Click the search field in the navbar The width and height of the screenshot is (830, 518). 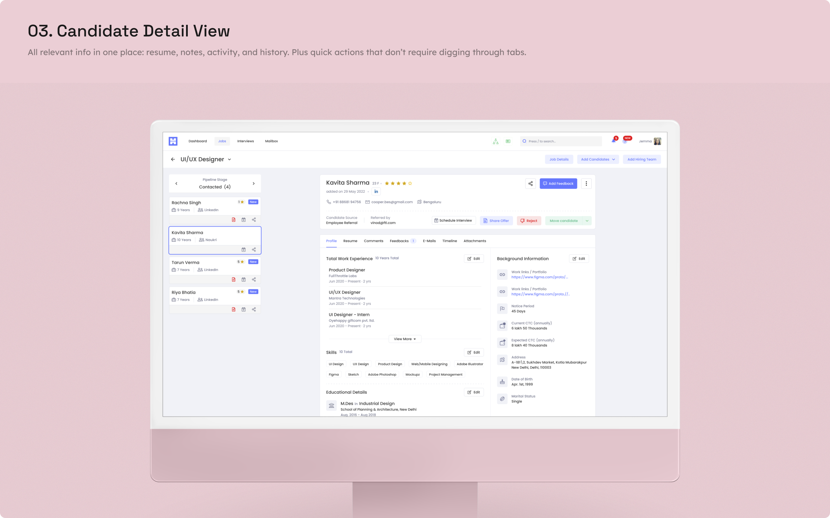coord(561,141)
